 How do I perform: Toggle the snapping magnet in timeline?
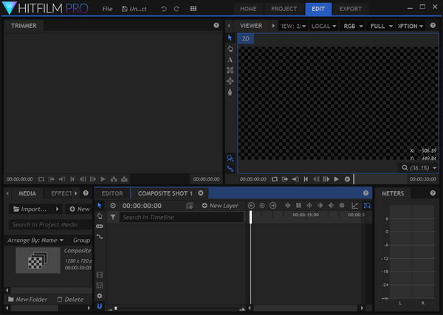100,305
